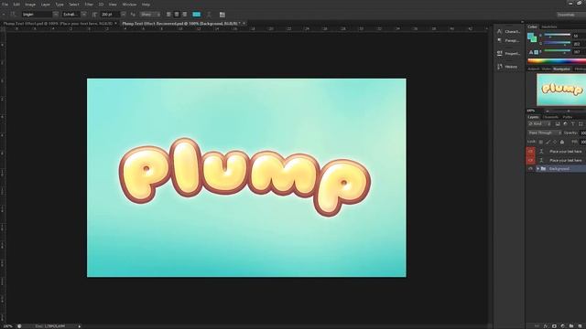Create a new layer
The image size is (586, 329).
click(x=580, y=326)
